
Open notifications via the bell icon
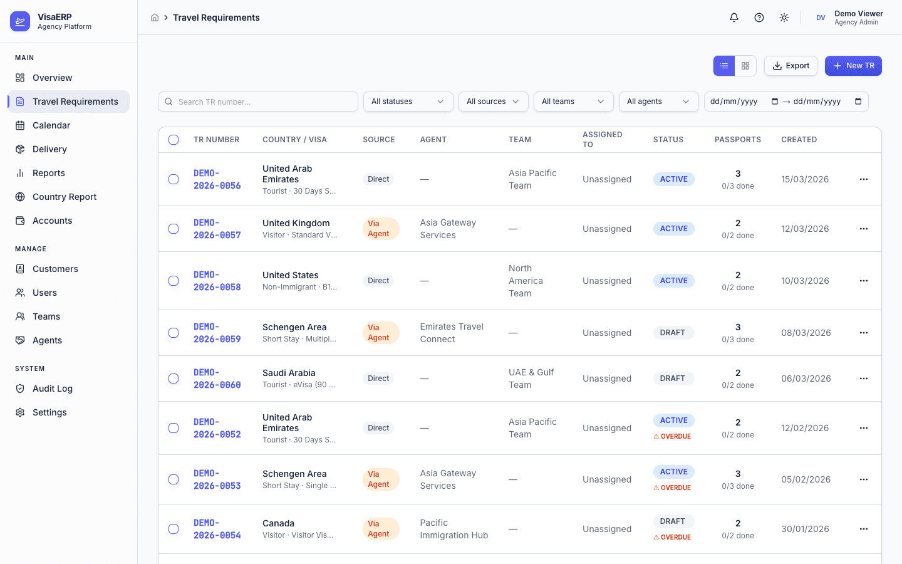tap(734, 18)
